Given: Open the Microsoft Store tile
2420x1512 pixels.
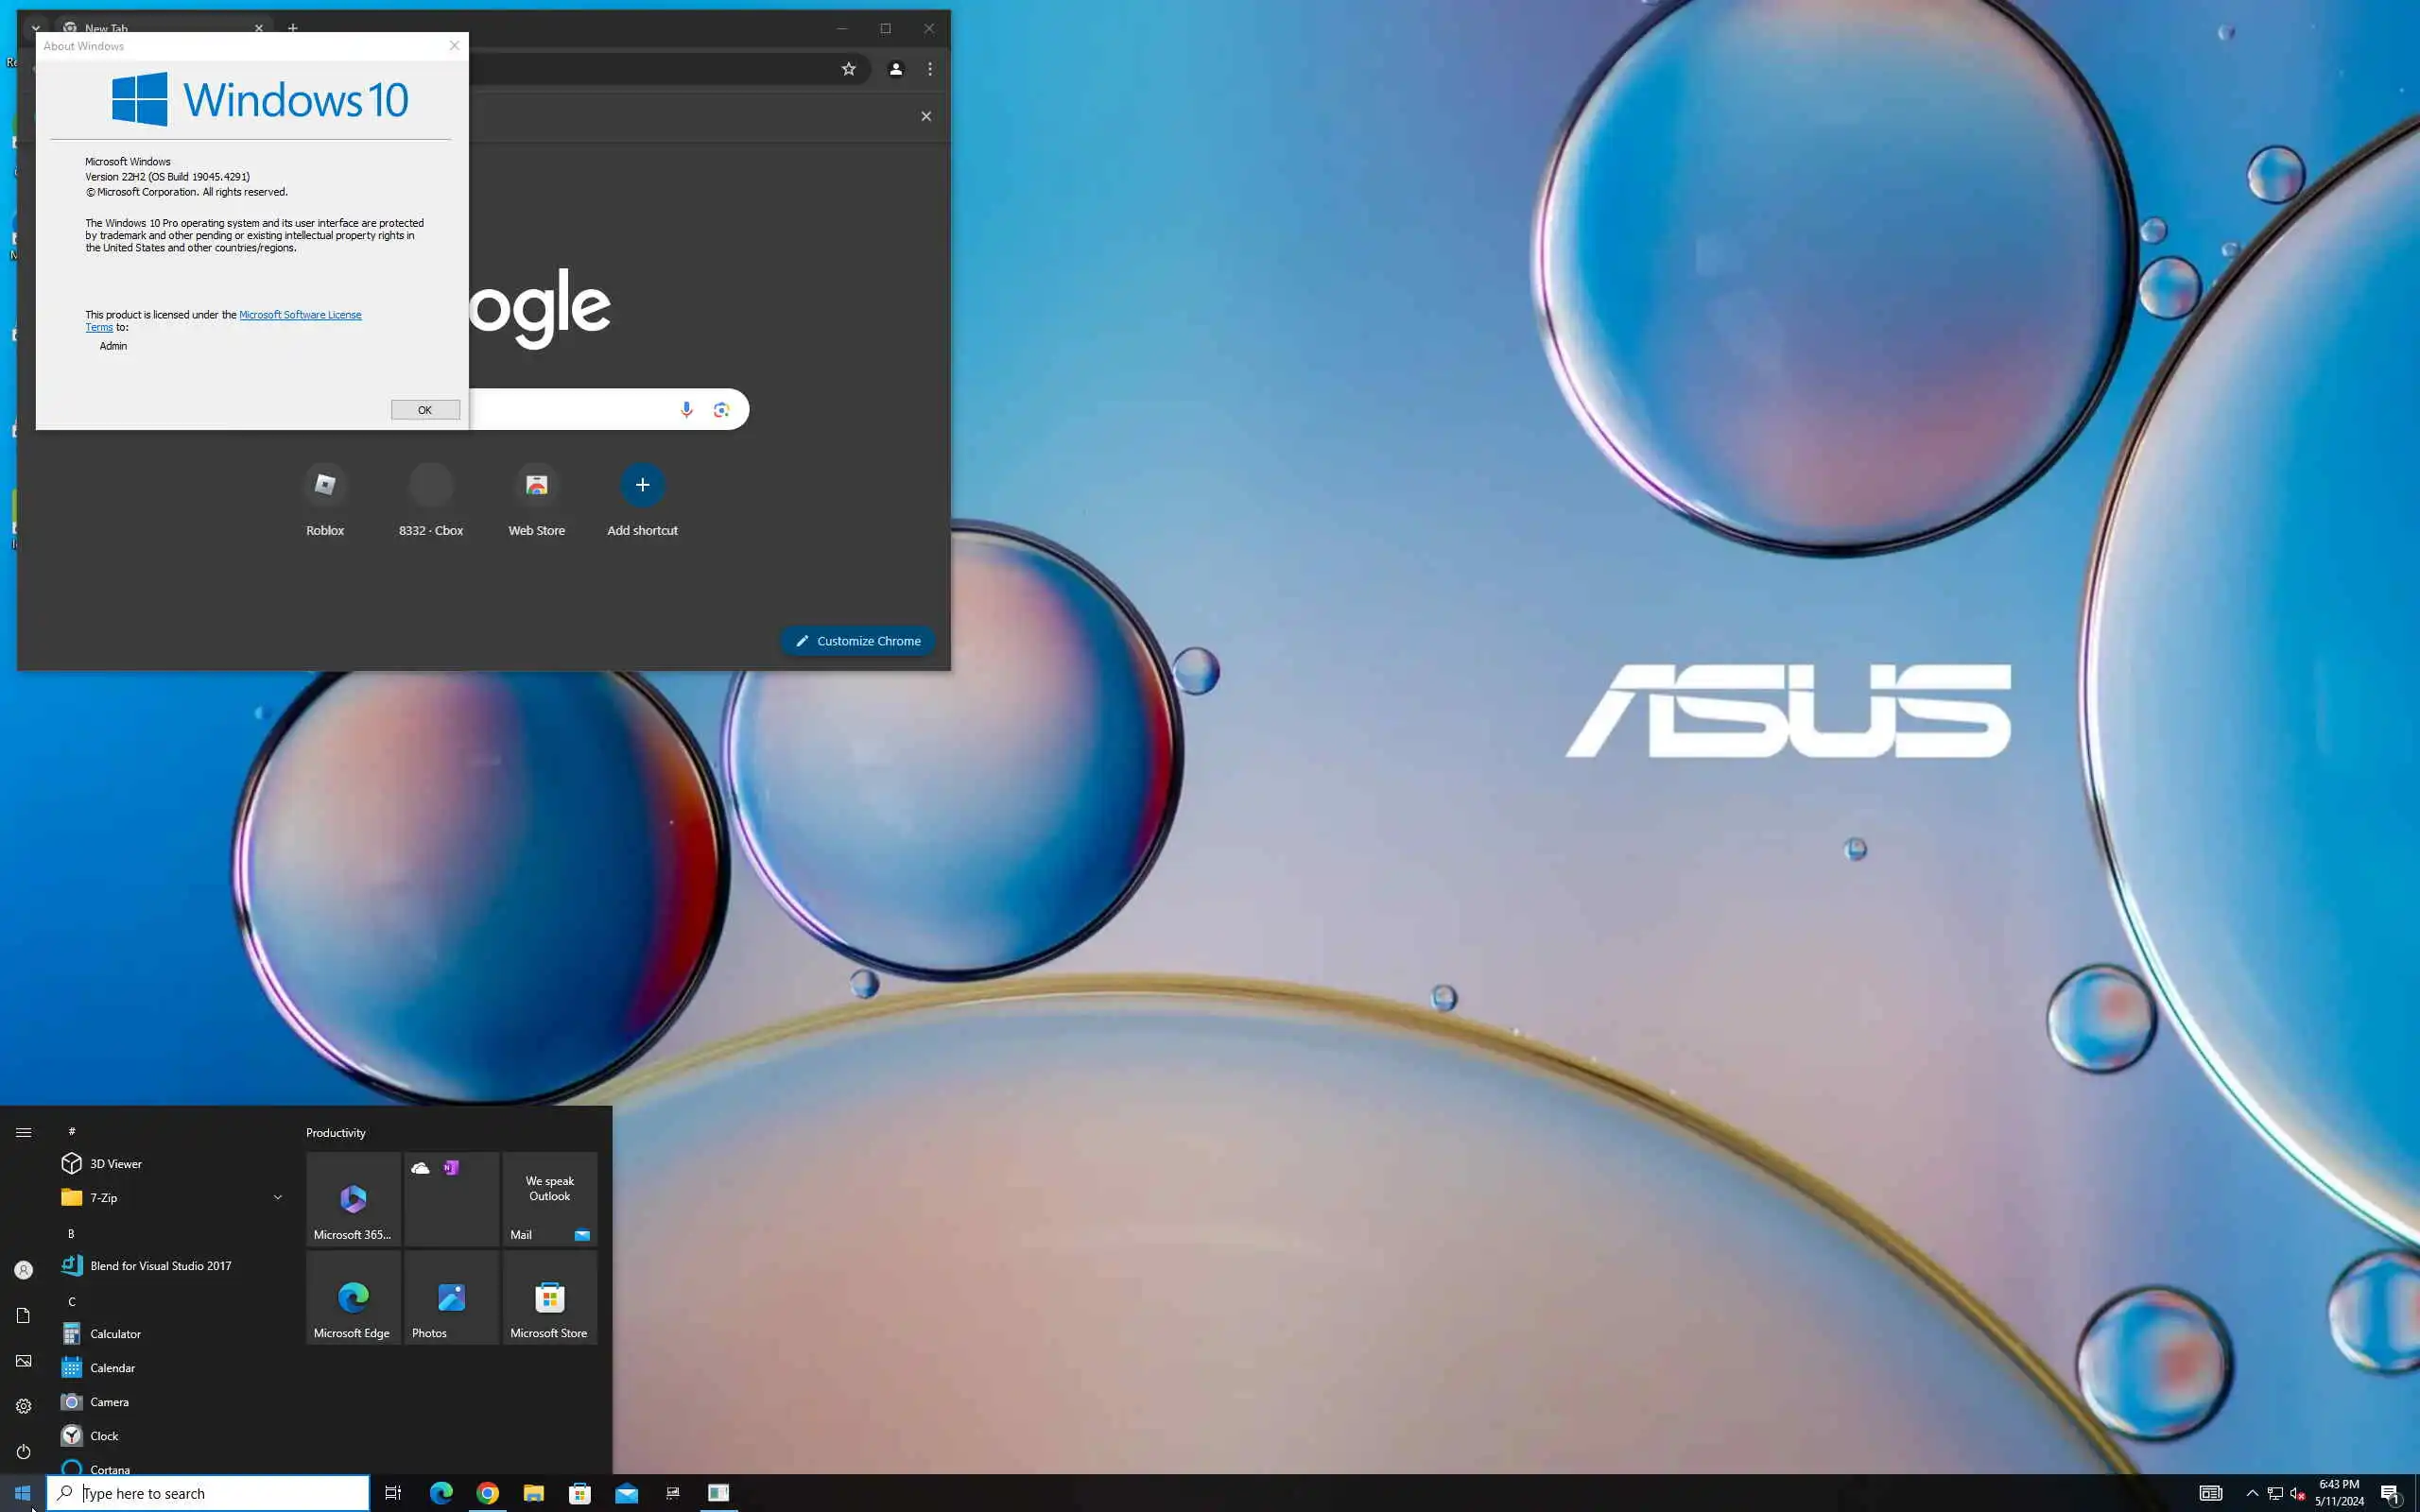Looking at the screenshot, I should (549, 1298).
